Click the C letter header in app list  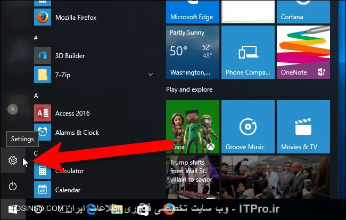[36, 153]
